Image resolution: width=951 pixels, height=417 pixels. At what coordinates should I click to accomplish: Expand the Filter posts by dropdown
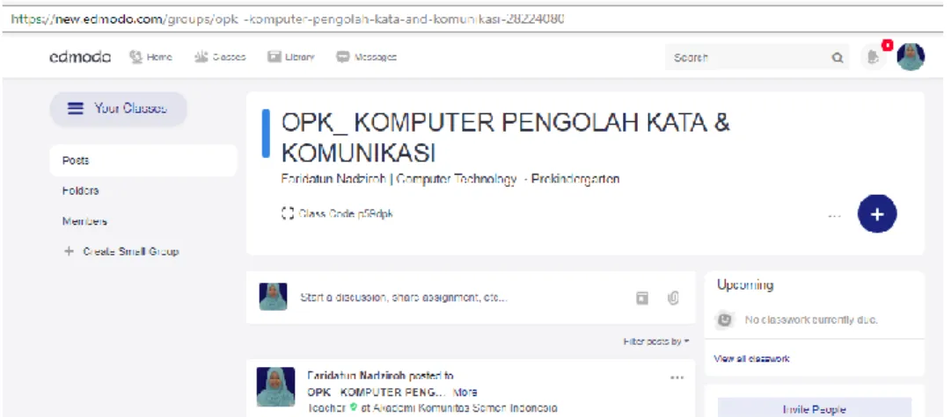656,342
